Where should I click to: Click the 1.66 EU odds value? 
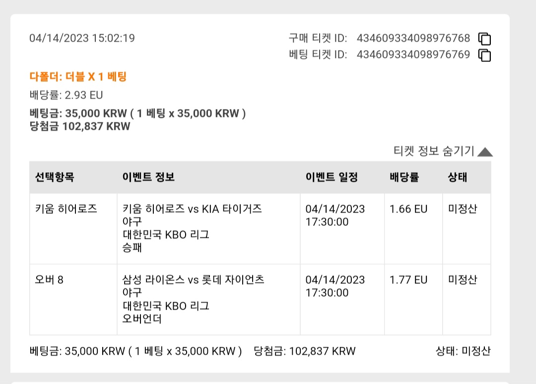coord(408,209)
